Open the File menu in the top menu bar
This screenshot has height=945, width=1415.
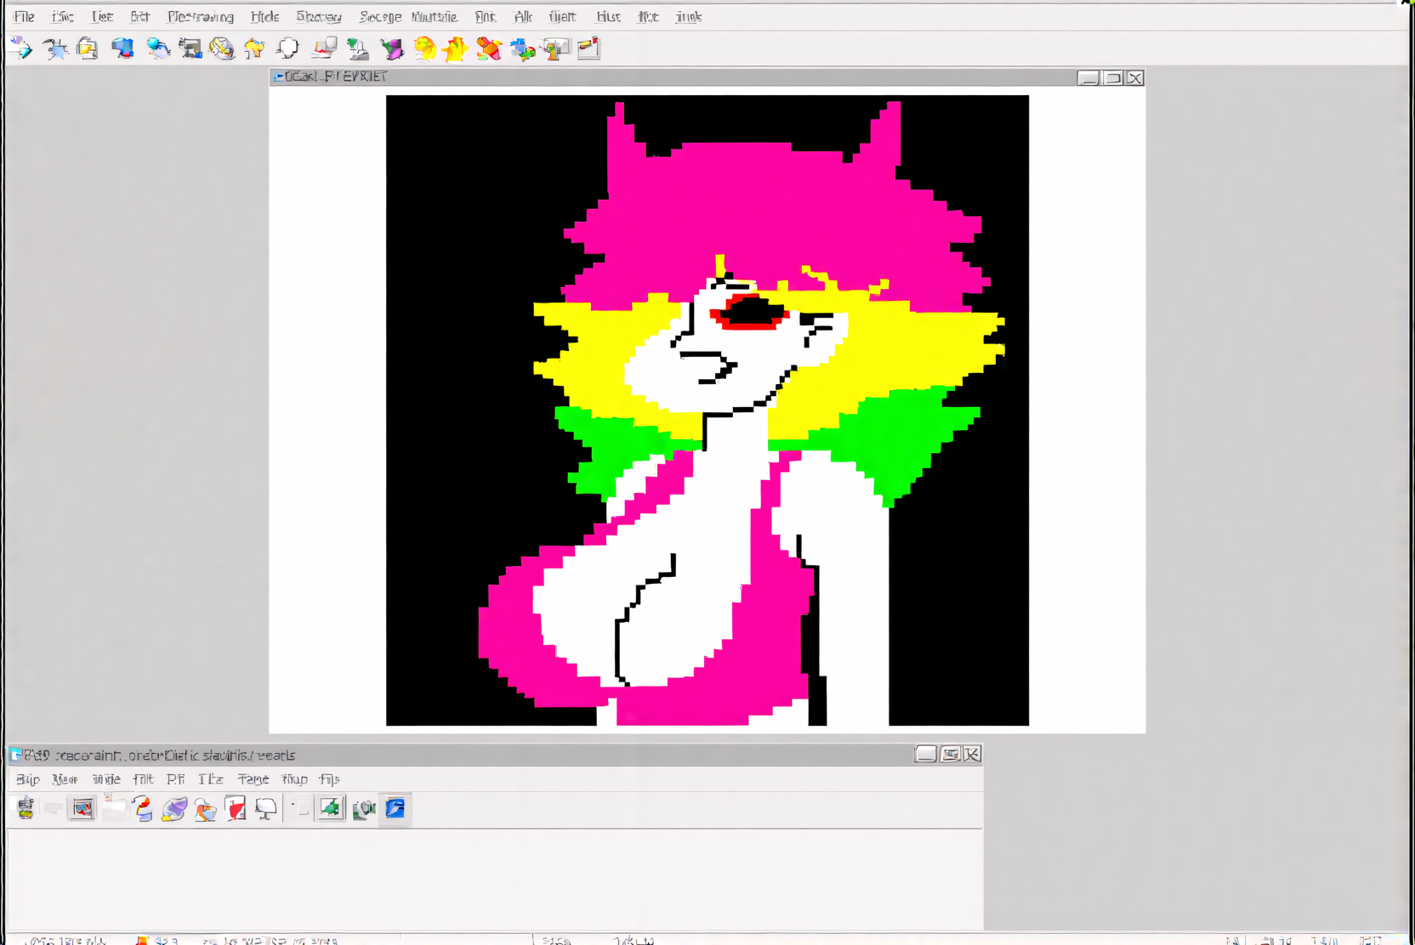[24, 17]
